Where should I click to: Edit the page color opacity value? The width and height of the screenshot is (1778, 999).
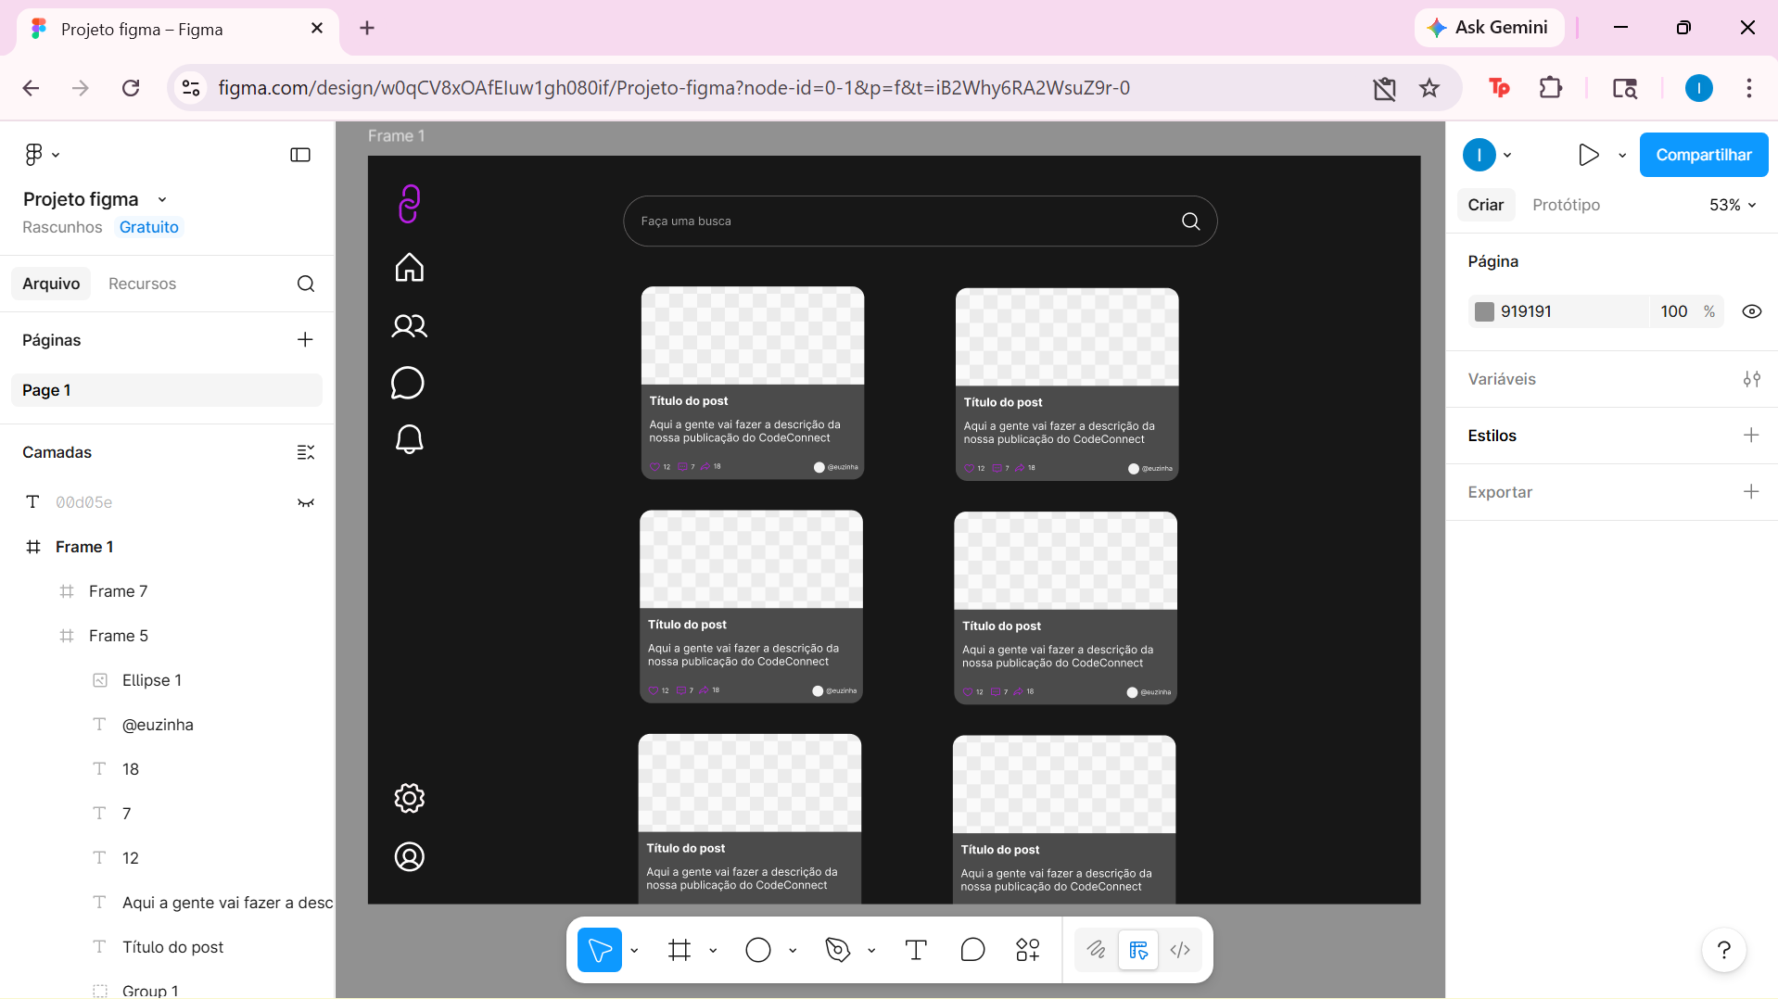click(1674, 311)
